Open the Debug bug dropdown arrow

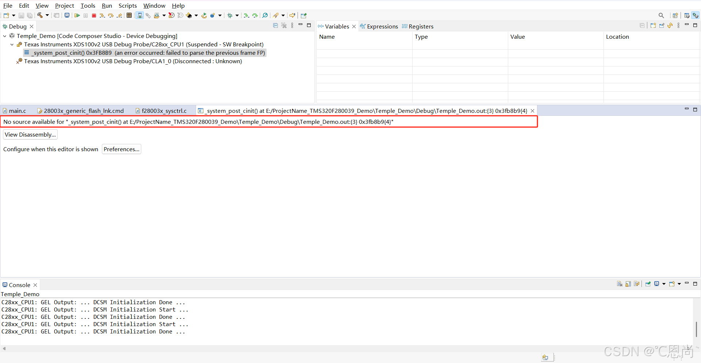[237, 15]
